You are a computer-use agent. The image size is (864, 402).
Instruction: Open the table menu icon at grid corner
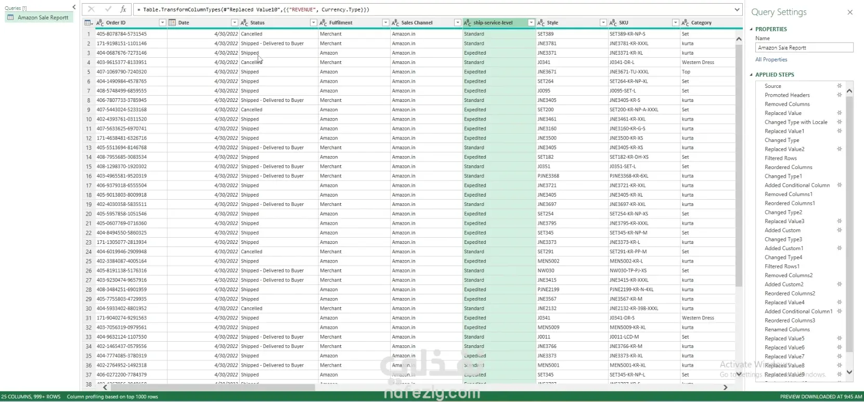point(88,23)
